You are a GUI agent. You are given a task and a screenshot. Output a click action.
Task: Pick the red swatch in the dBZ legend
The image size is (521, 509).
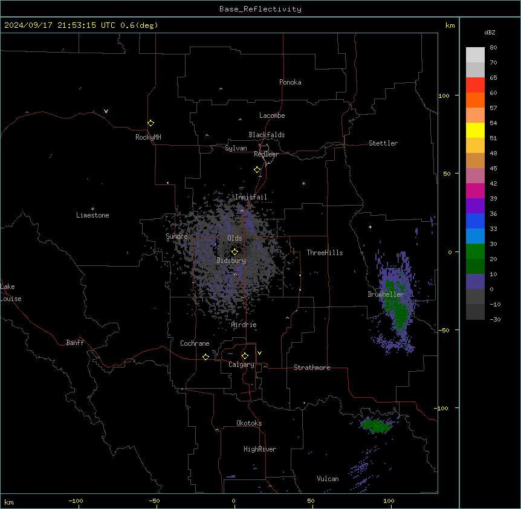click(475, 85)
